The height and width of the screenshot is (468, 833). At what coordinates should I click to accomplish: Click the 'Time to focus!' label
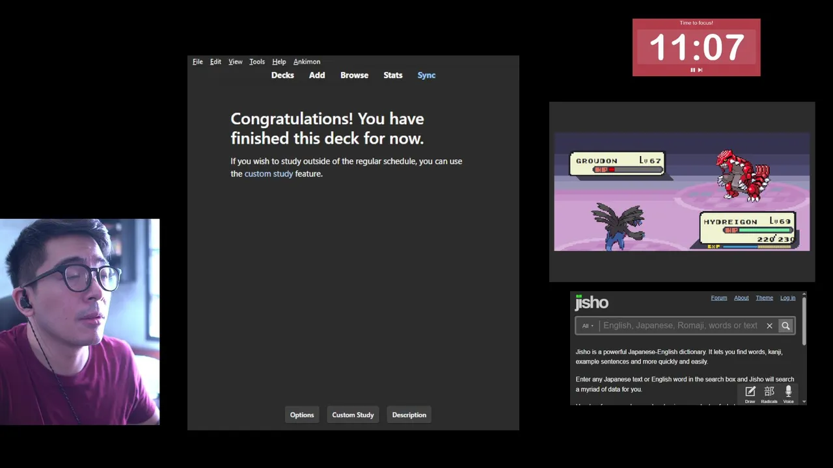(x=696, y=23)
